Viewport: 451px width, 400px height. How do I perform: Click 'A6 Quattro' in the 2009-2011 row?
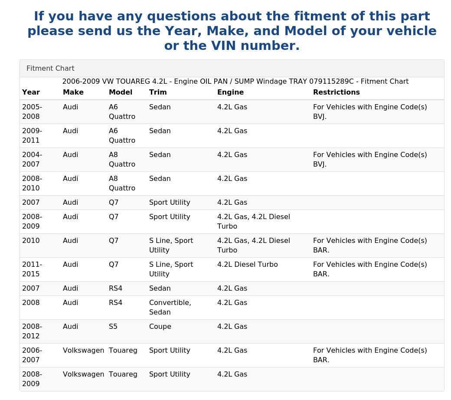click(122, 135)
